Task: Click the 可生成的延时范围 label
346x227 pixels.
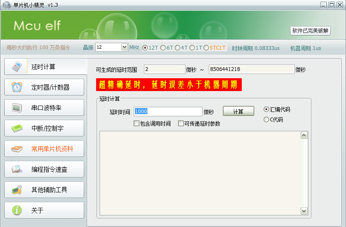Action: pos(116,70)
